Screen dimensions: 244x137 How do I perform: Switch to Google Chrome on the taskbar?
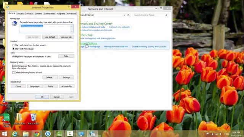pyautogui.click(x=37, y=134)
